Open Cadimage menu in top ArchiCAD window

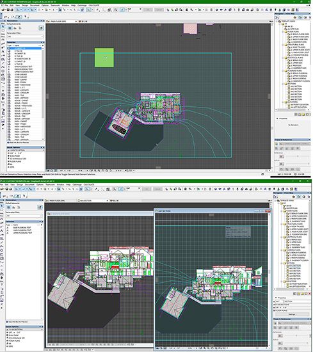pyautogui.click(x=82, y=5)
